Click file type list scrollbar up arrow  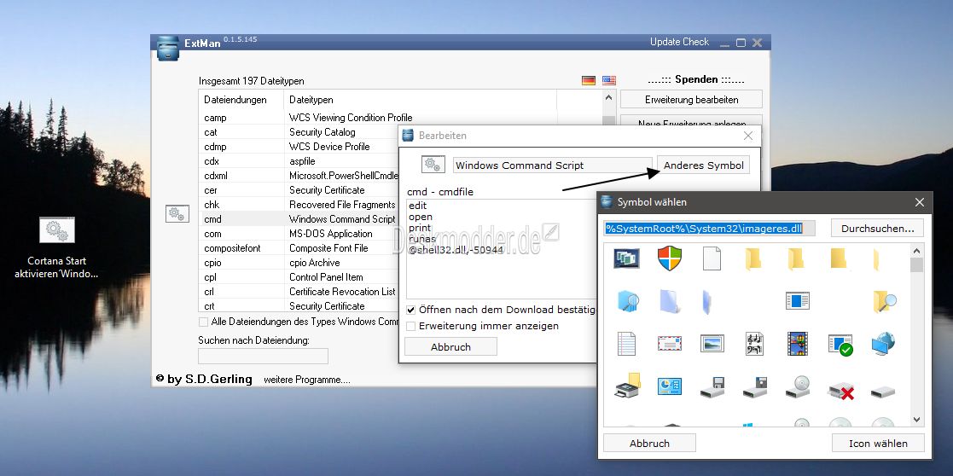pyautogui.click(x=609, y=97)
